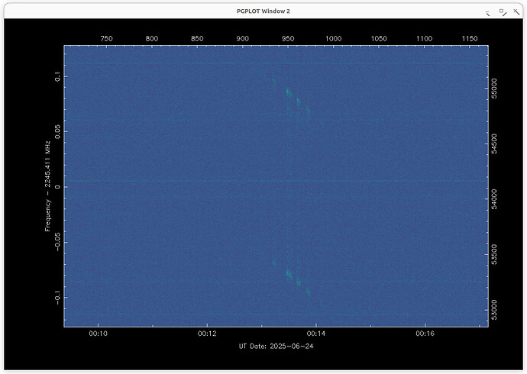527x374 pixels.
Task: Click the 00:10 time label
Action: point(98,334)
